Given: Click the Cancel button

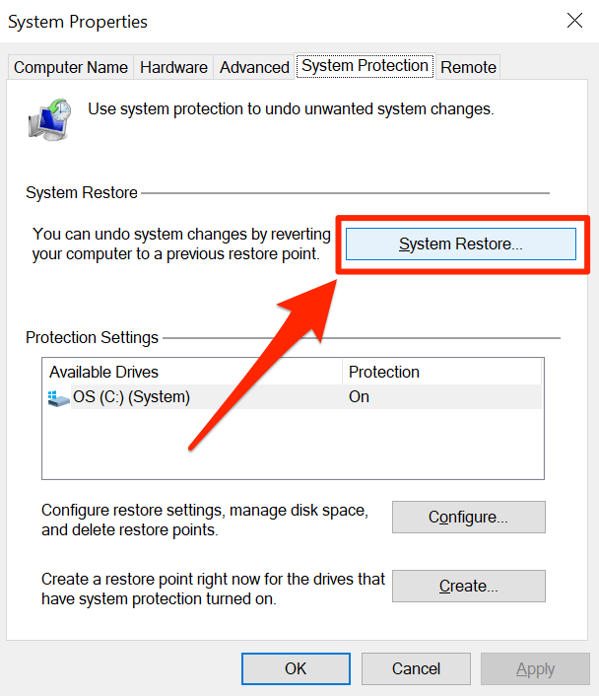Looking at the screenshot, I should pyautogui.click(x=416, y=668).
